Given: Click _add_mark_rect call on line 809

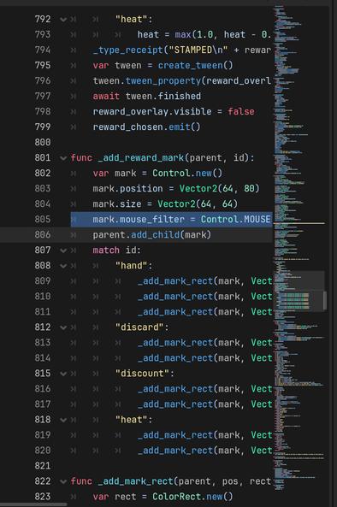Looking at the screenshot, I should (175, 281).
